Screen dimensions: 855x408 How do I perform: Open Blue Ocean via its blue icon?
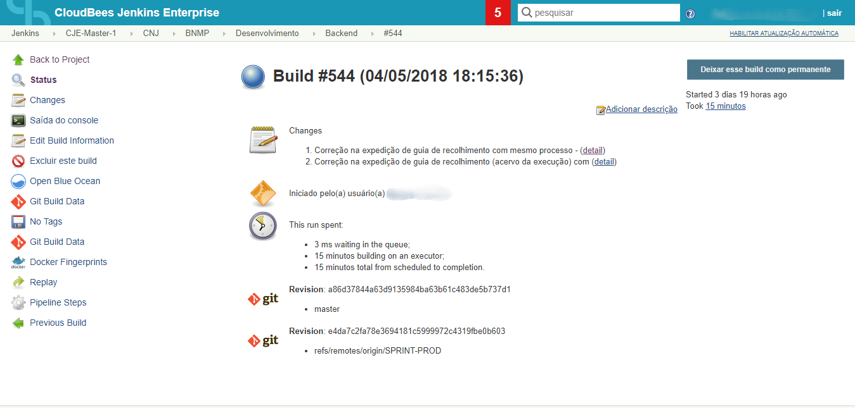tap(18, 181)
